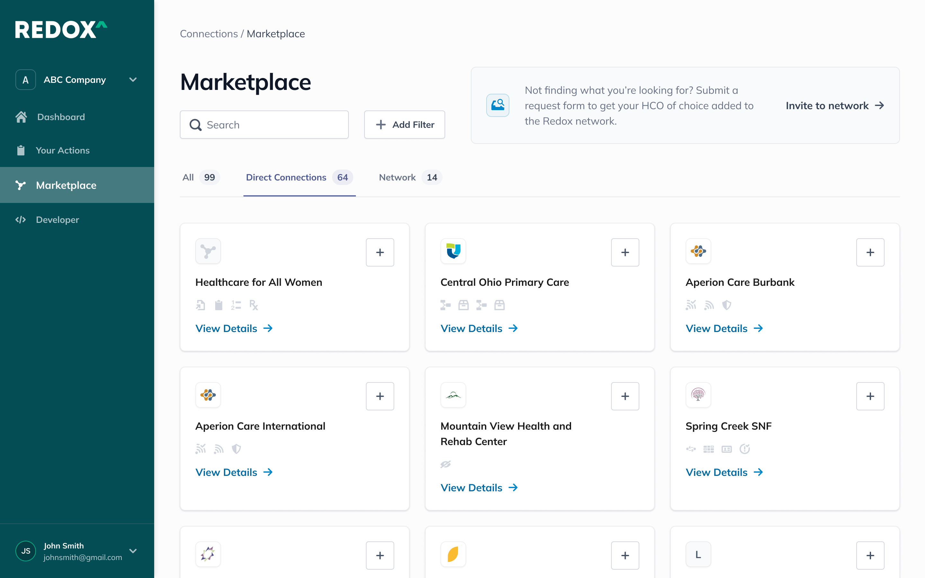Click the grid table icon on Spring Creek SNF
The height and width of the screenshot is (578, 925).
point(709,449)
